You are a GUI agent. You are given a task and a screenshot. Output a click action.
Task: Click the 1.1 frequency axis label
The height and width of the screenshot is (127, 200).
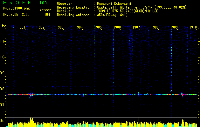(3, 41)
